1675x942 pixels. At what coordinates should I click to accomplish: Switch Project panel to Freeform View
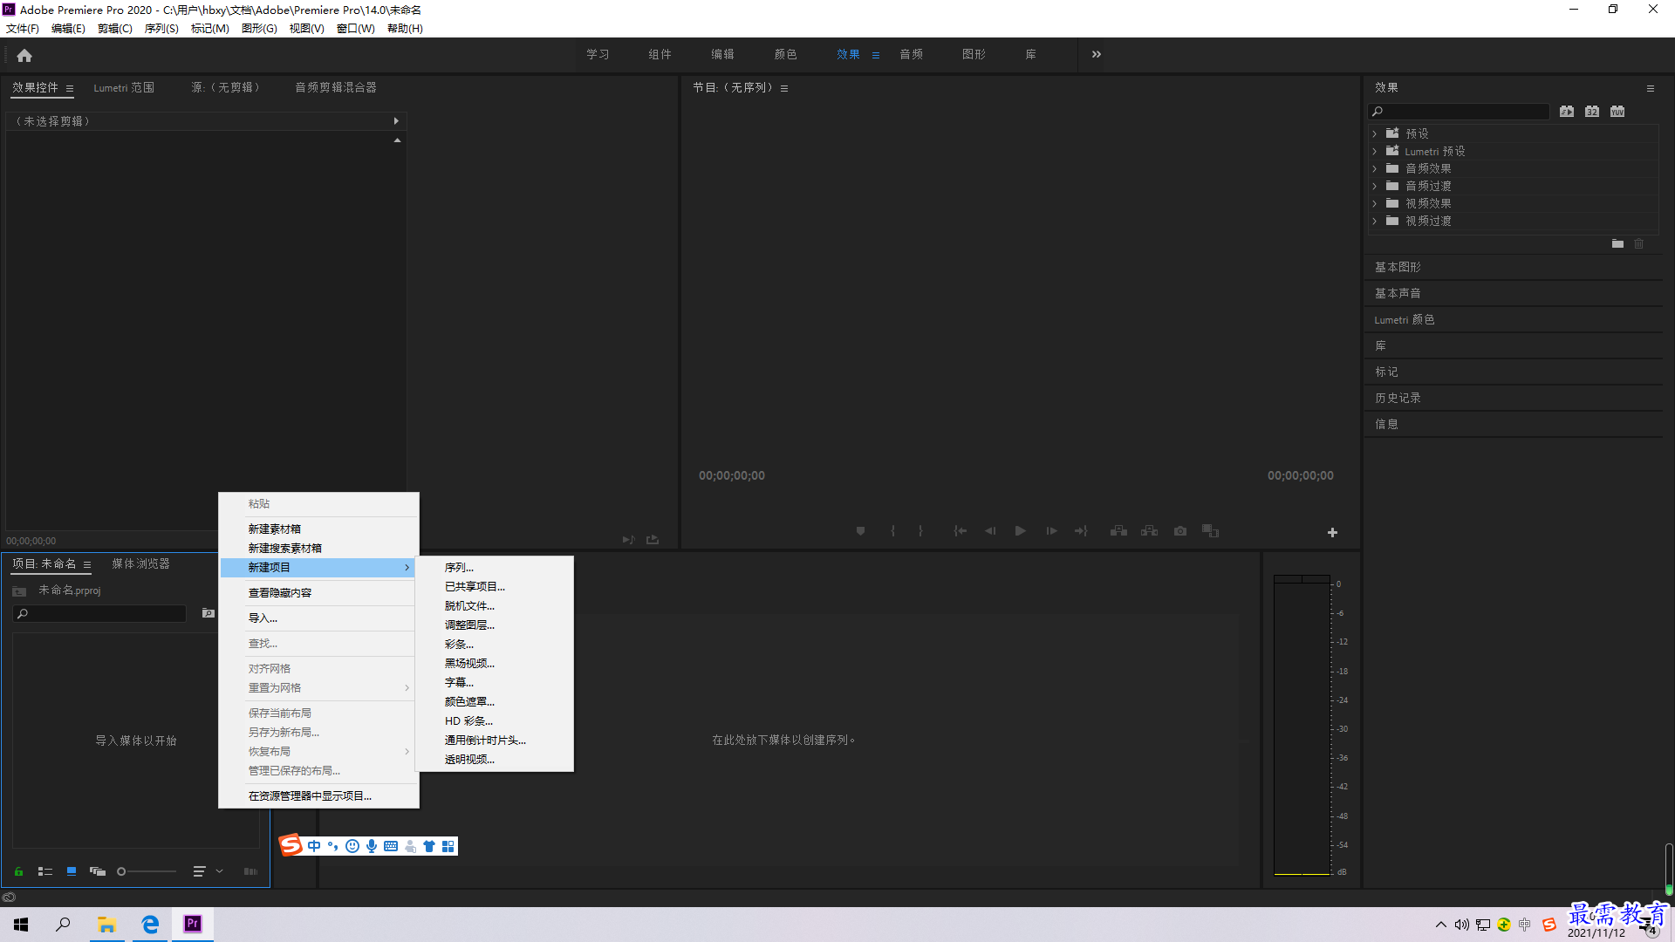click(x=98, y=871)
